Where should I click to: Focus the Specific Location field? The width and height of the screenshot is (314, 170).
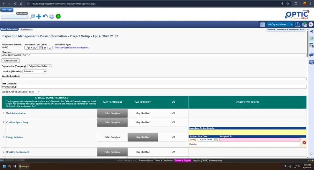pos(154,79)
